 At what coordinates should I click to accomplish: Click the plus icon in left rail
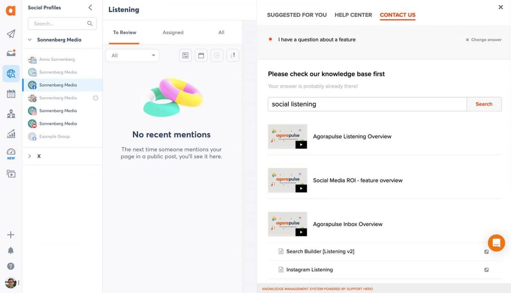tap(11, 235)
